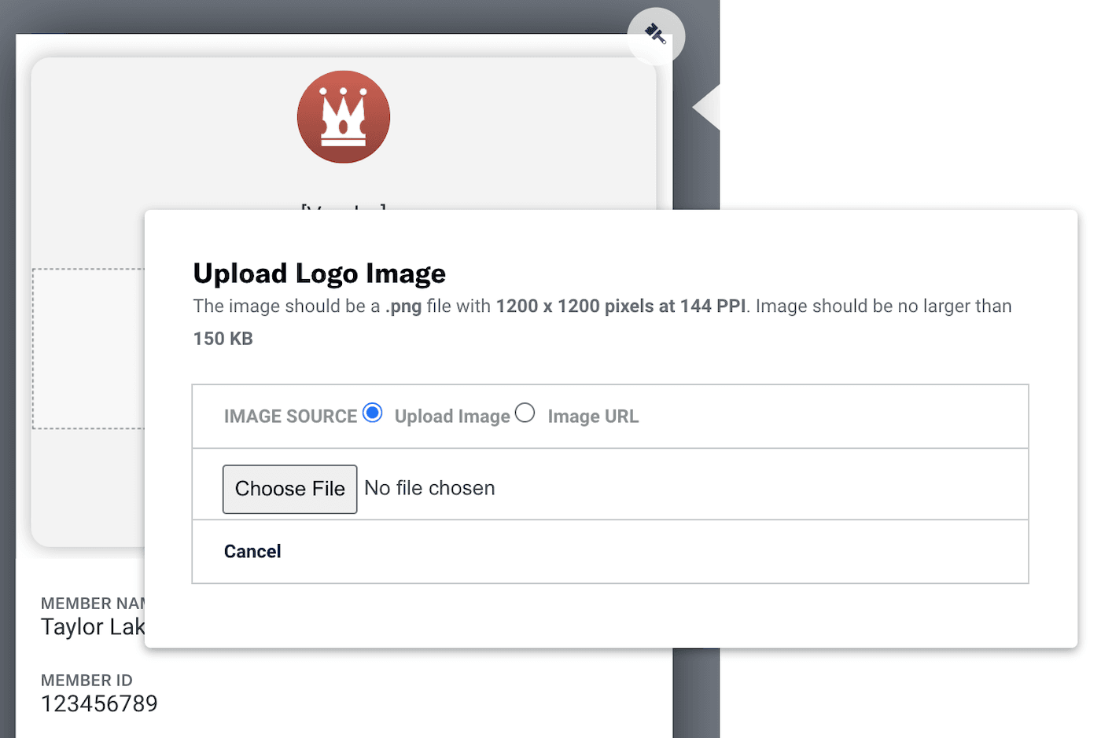The height and width of the screenshot is (738, 1101).
Task: Click the paint roller customize icon
Action: click(x=656, y=35)
